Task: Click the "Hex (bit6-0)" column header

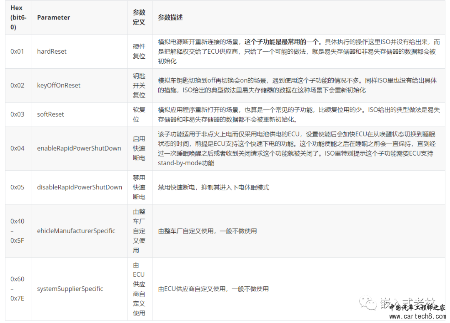Action: tap(18, 17)
